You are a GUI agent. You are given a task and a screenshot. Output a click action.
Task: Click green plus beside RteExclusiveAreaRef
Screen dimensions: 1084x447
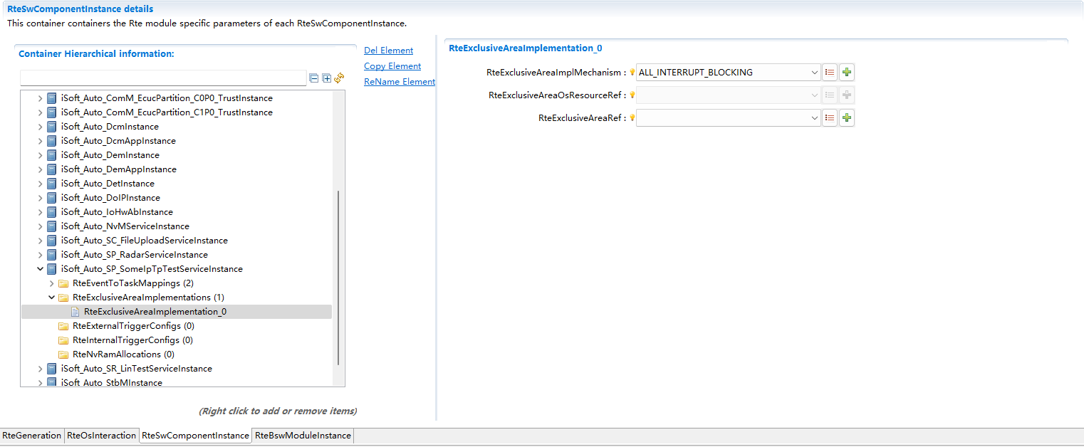tap(846, 117)
